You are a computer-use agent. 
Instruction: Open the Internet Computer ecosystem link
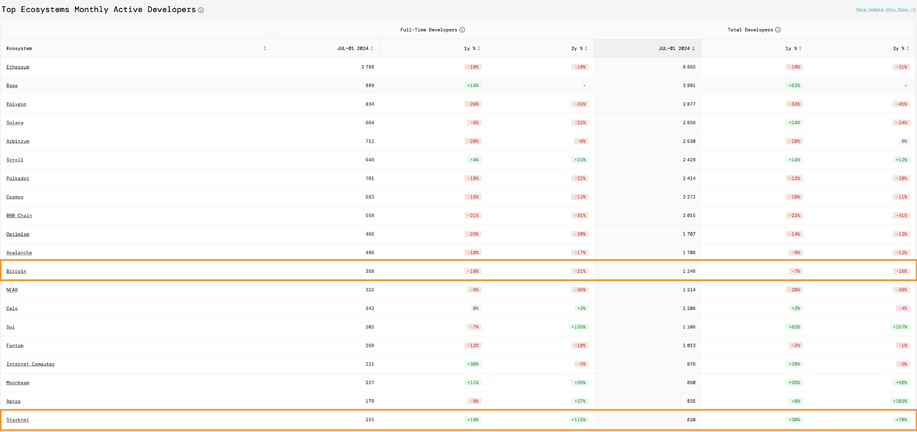coord(30,364)
